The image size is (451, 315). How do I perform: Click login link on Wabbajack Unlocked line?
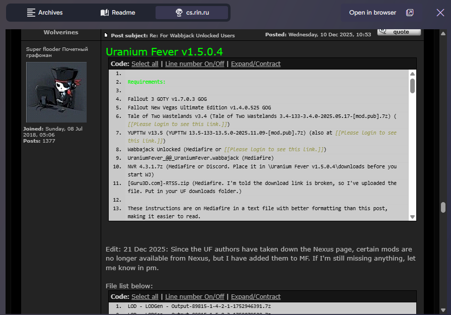click(274, 150)
